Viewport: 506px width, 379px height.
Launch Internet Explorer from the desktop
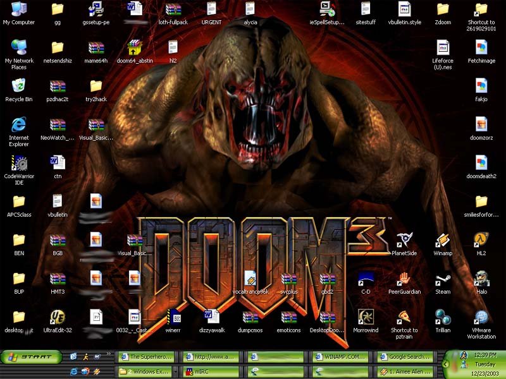(x=19, y=131)
